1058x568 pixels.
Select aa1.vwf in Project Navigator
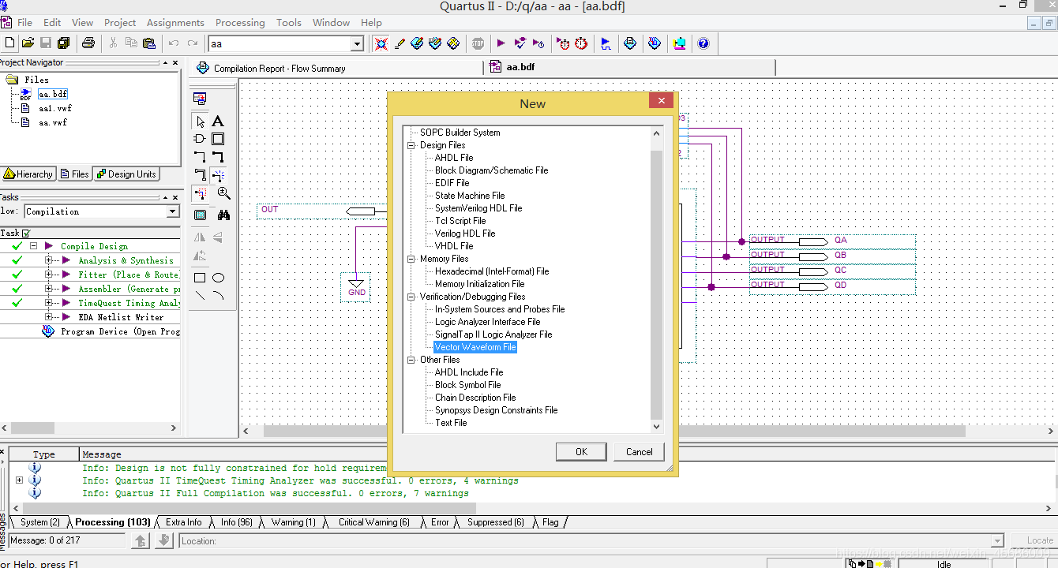point(55,108)
